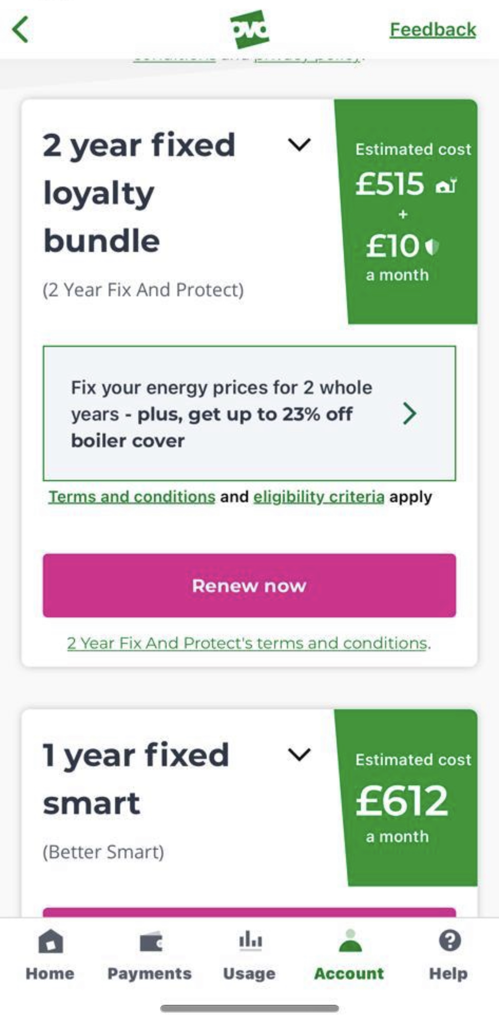
Task: Tap the Help question mark icon
Action: (x=449, y=940)
